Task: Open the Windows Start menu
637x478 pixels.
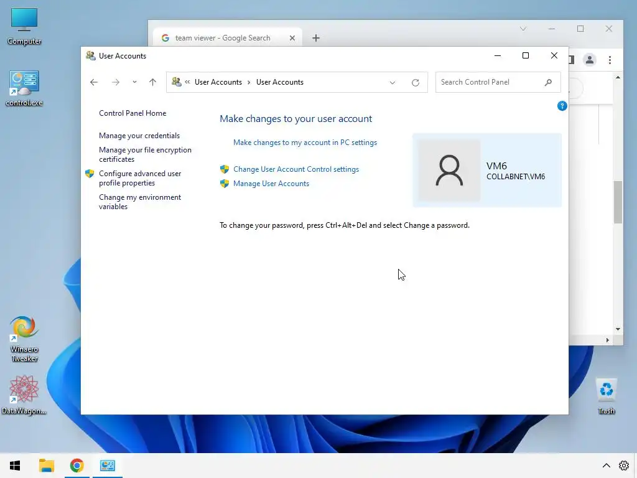Action: (15, 466)
